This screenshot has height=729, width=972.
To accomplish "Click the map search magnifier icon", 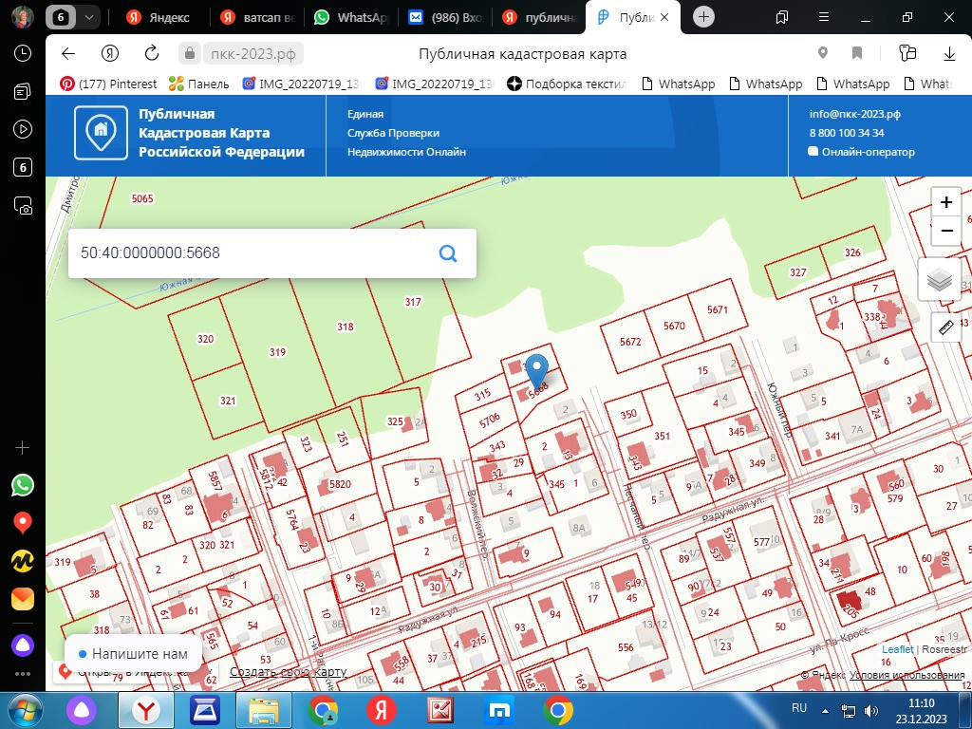I will point(448,252).
